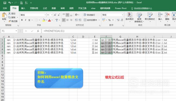176x101 pixels.
Task: Click Merge and Center (合并后居中)
Action: 90,20
